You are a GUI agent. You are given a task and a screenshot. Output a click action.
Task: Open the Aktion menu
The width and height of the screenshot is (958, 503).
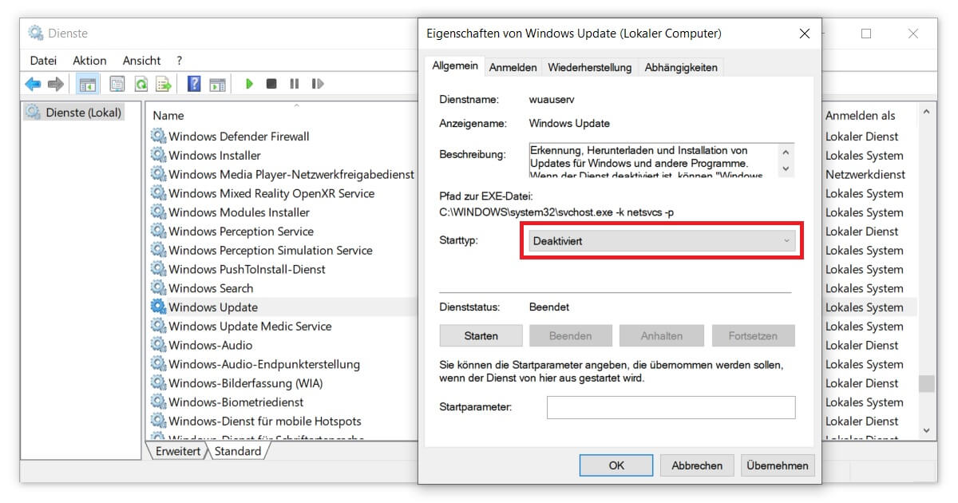tap(89, 60)
